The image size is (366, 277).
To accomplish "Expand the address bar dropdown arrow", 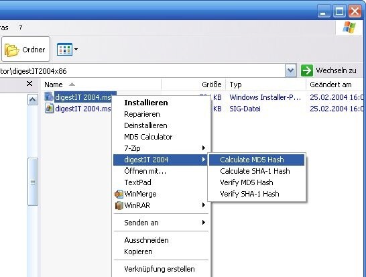I will pos(291,70).
